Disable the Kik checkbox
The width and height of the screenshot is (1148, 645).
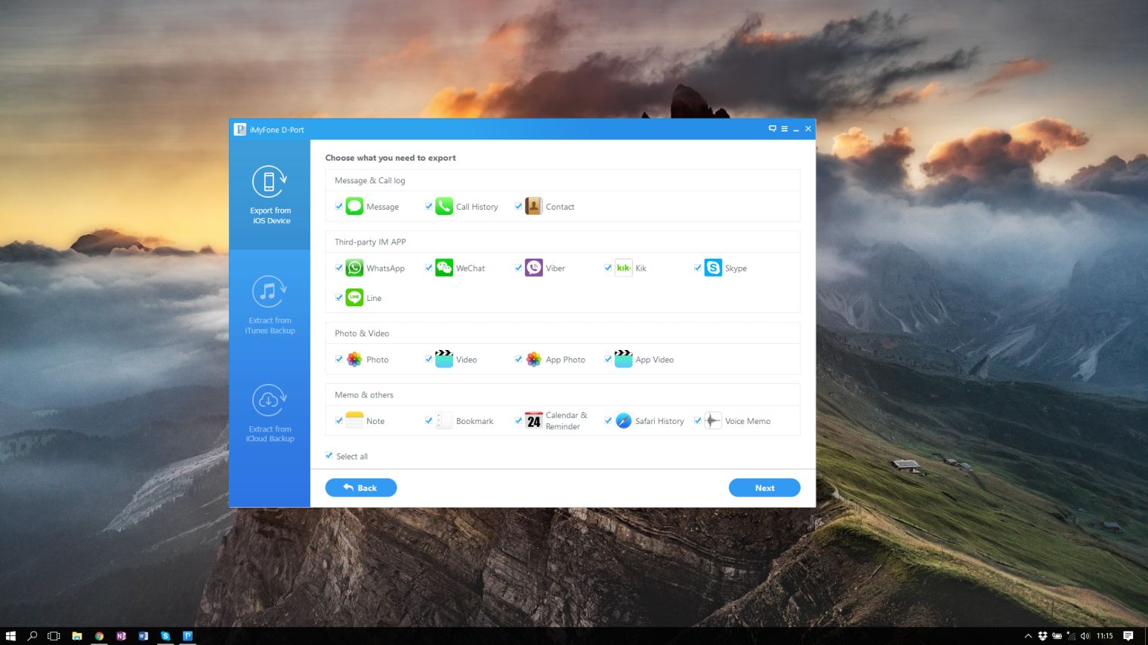(x=608, y=268)
